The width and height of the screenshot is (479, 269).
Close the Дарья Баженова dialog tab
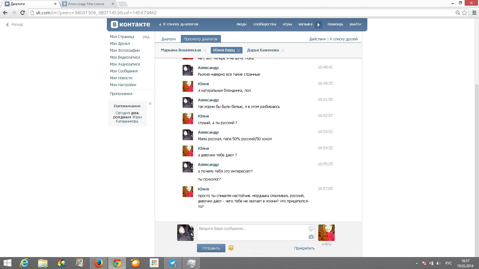[283, 51]
